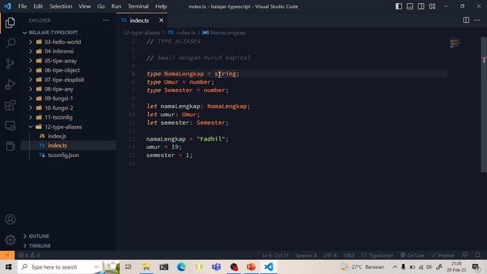This screenshot has width=487, height=274.
Task: Open the Selection menu
Action: pos(61,6)
